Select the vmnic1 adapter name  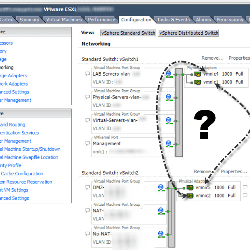(x=211, y=82)
